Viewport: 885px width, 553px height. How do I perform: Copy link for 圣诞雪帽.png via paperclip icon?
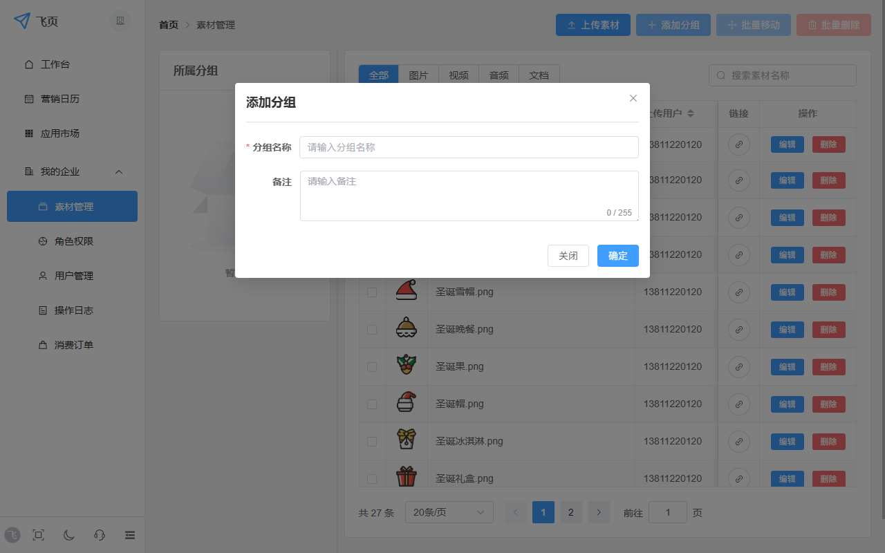738,292
